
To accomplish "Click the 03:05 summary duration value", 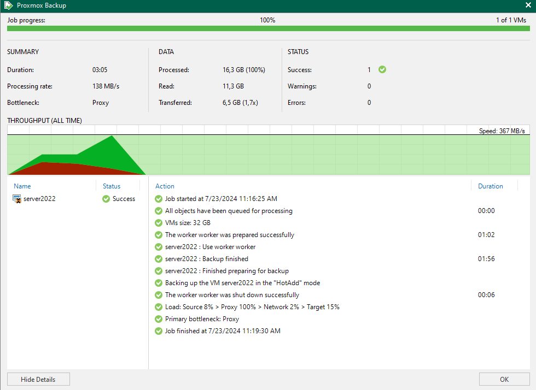I will [100, 70].
